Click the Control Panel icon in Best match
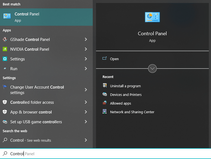211x159 pixels. 7,16
